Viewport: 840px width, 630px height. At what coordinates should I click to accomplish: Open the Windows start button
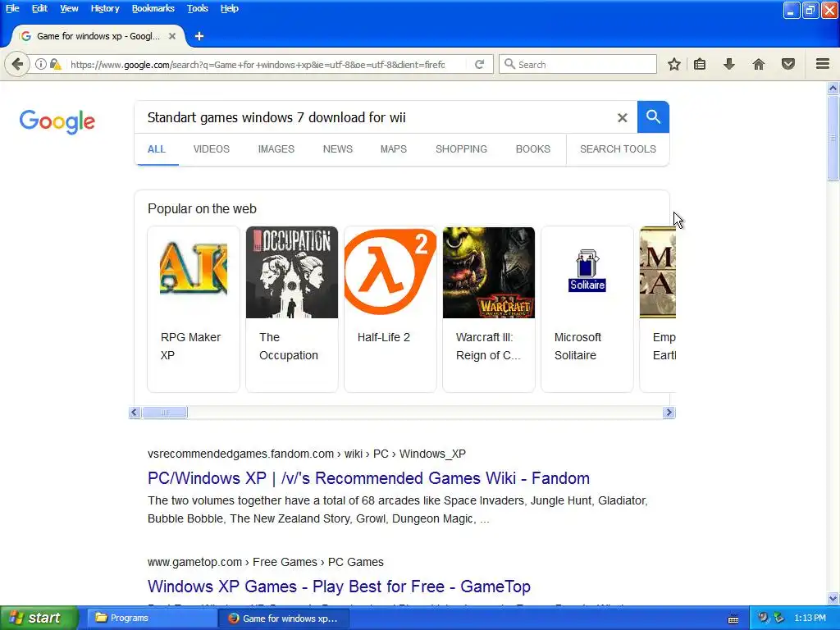click(39, 618)
